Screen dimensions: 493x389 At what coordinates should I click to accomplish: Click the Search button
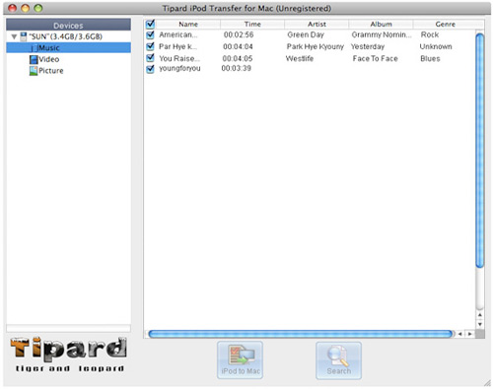pos(338,360)
